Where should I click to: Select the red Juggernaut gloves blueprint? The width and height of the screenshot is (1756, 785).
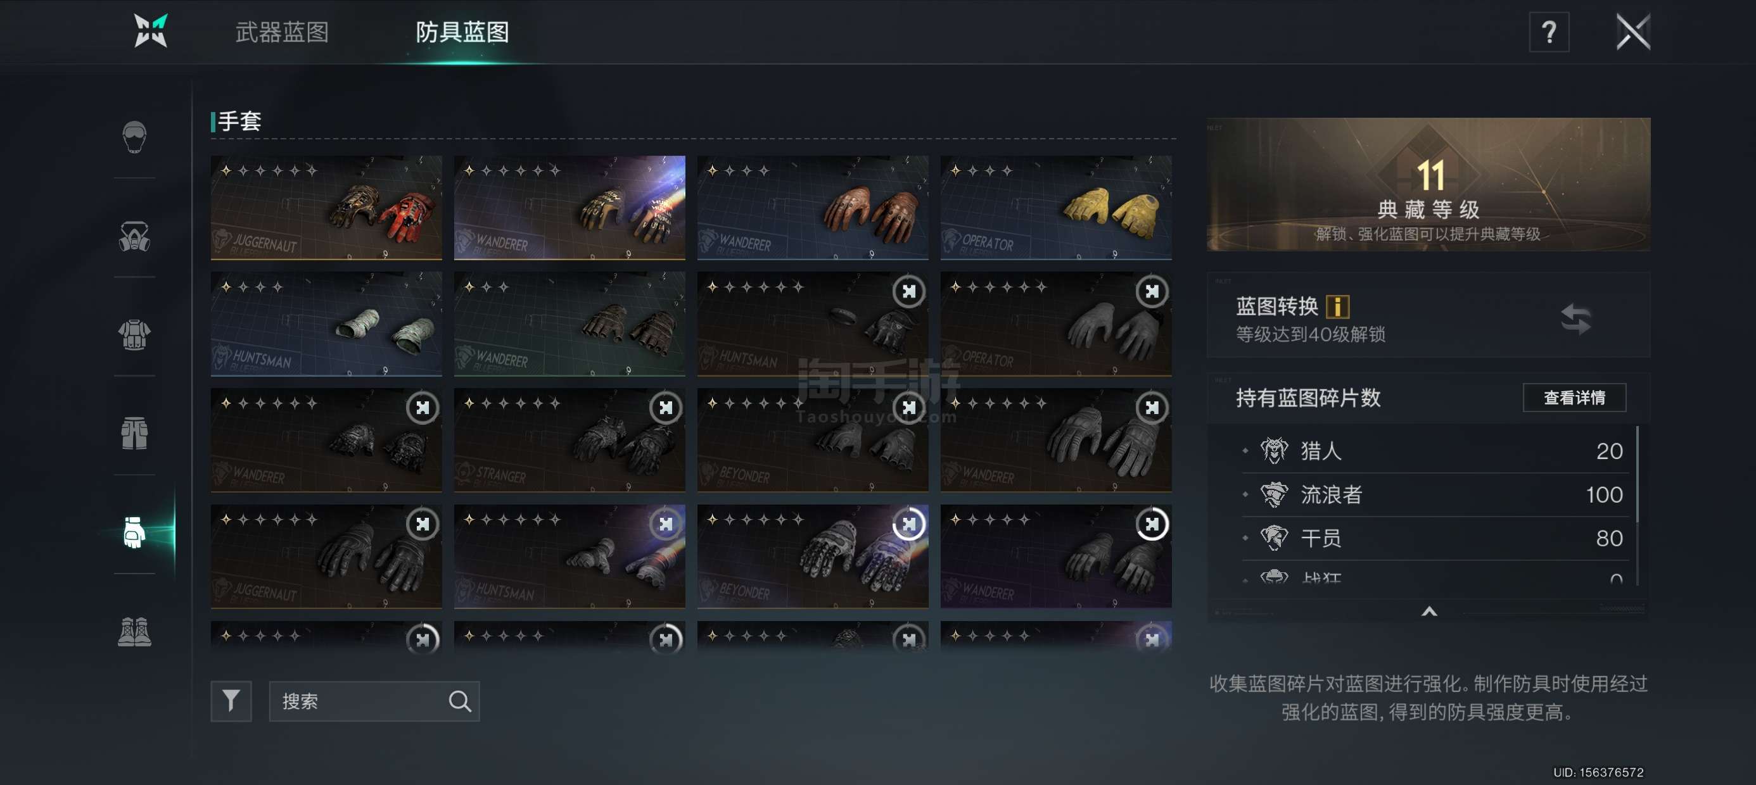tap(326, 208)
